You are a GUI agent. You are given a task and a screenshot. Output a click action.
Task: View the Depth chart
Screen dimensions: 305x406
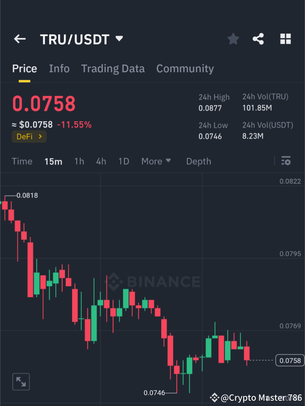(x=198, y=161)
